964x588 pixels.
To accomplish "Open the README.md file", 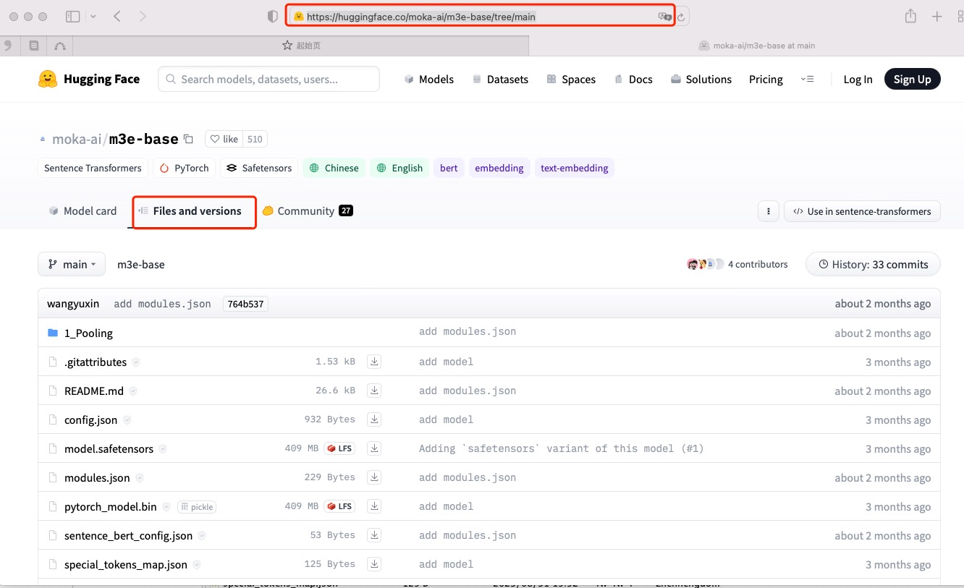I will 94,391.
